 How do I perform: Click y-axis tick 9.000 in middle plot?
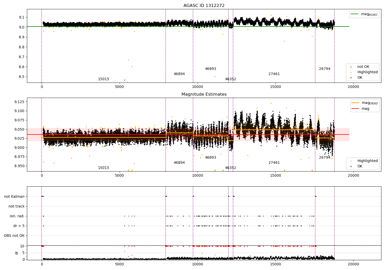point(20,148)
